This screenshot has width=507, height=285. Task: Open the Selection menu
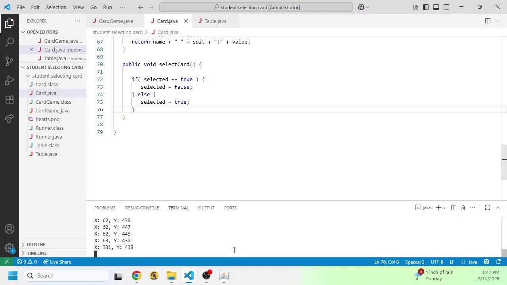coord(56,7)
